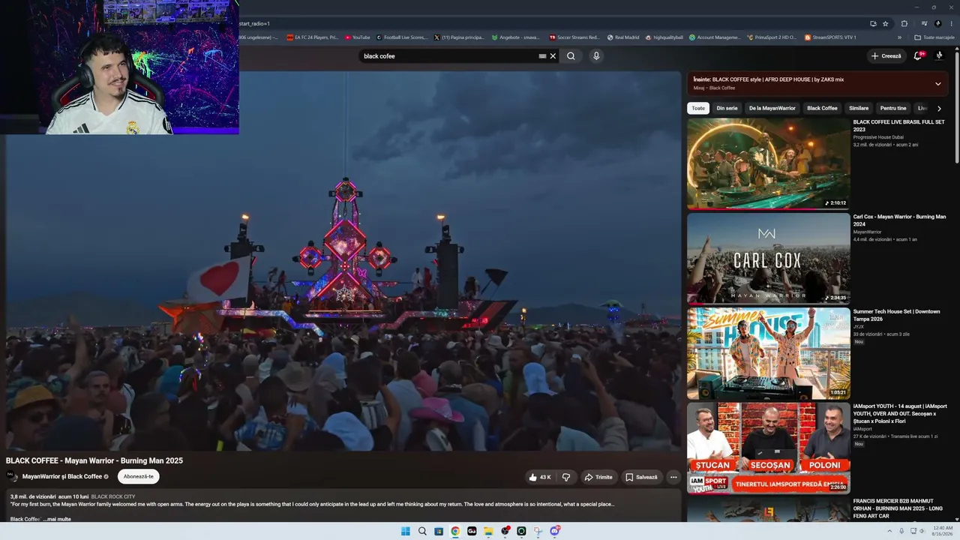The image size is (960, 540).
Task: Open the 'Football Live Scores' bookmark
Action: point(401,37)
